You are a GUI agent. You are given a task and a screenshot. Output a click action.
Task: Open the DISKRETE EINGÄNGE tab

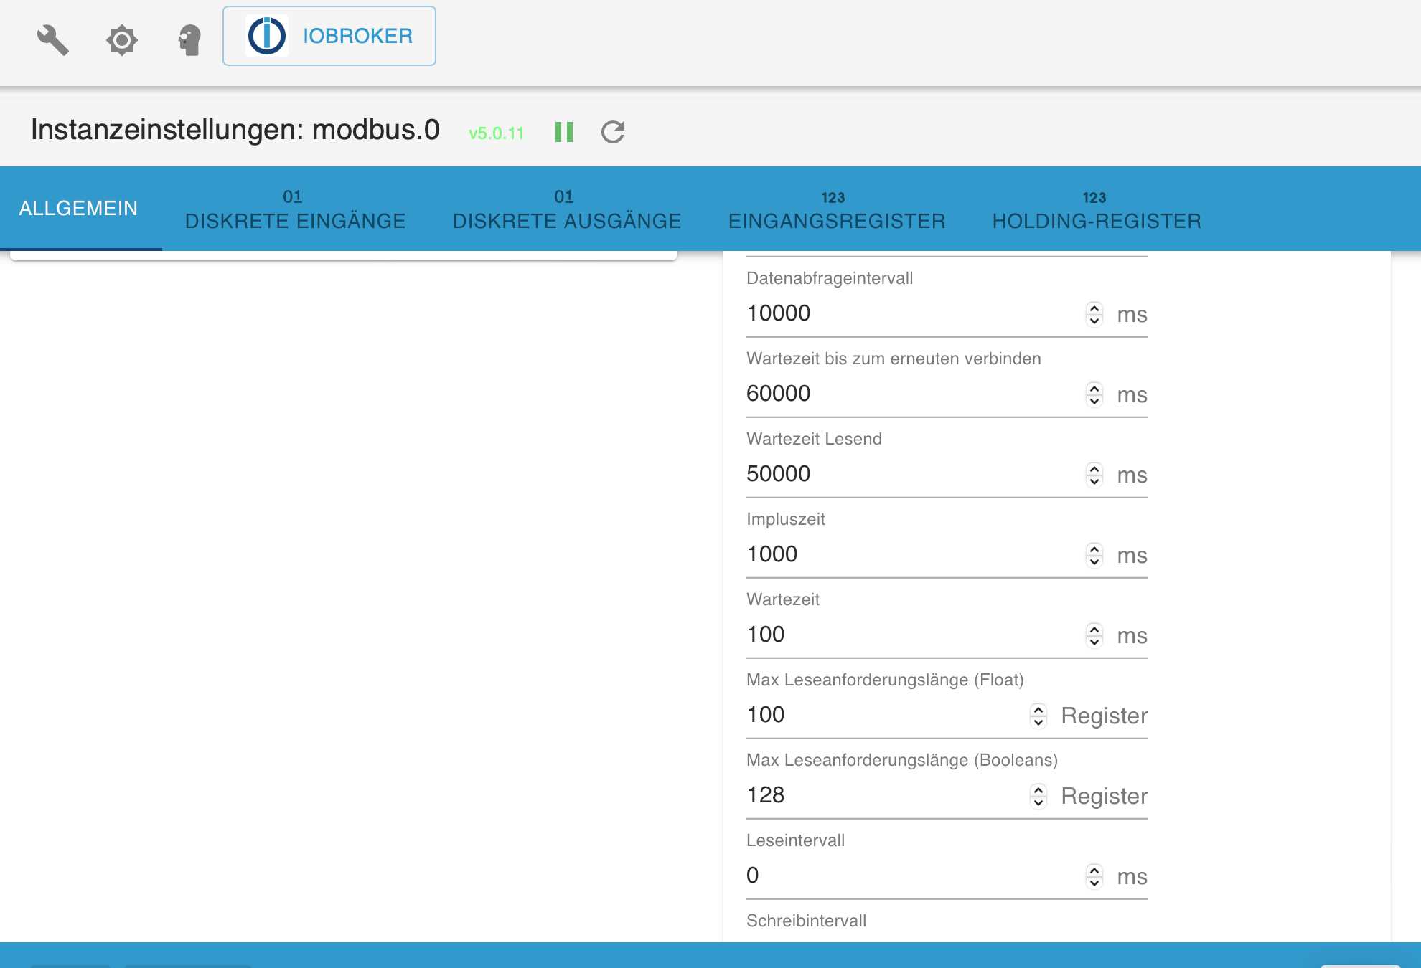click(295, 209)
